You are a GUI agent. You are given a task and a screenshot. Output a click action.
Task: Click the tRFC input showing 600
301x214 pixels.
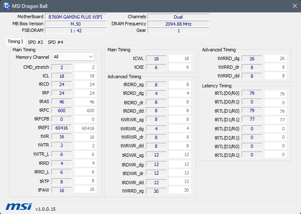(62, 111)
